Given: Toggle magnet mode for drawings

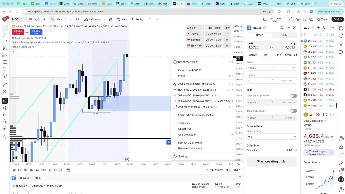Looking at the screenshot, I should [x=5, y=101].
